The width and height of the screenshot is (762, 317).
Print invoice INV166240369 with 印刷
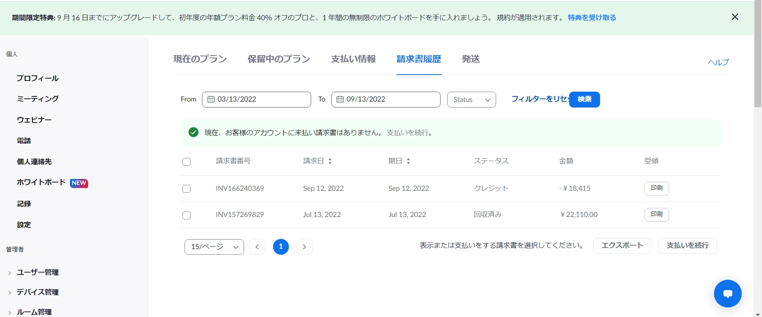point(657,188)
